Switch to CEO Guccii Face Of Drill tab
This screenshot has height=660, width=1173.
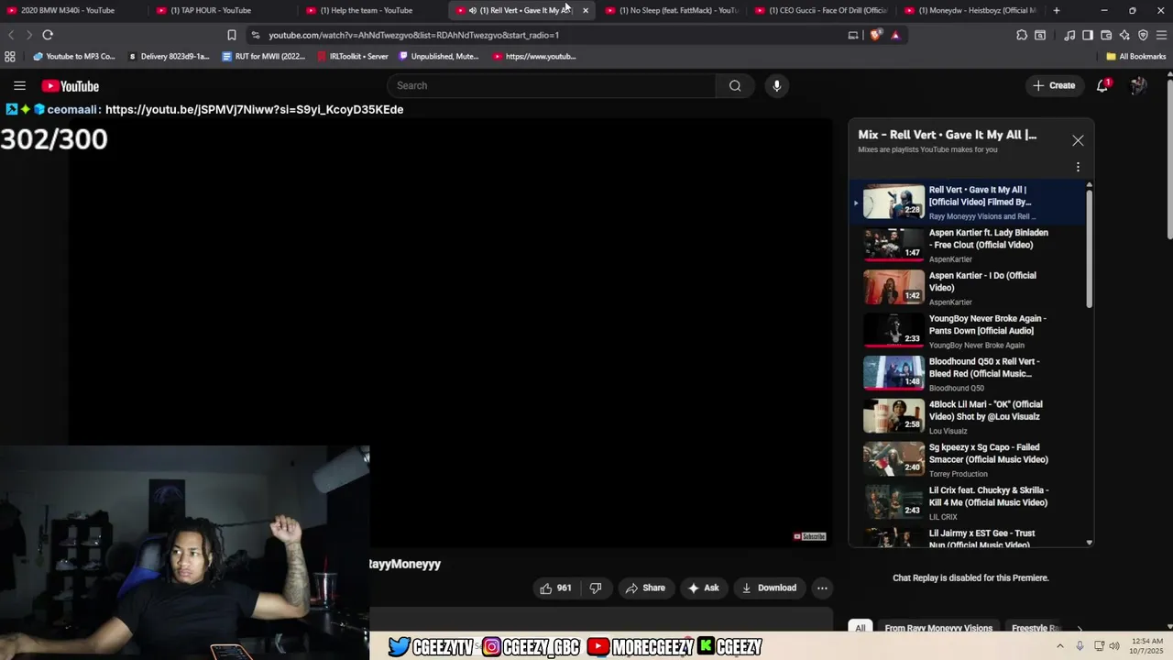pyautogui.click(x=822, y=10)
